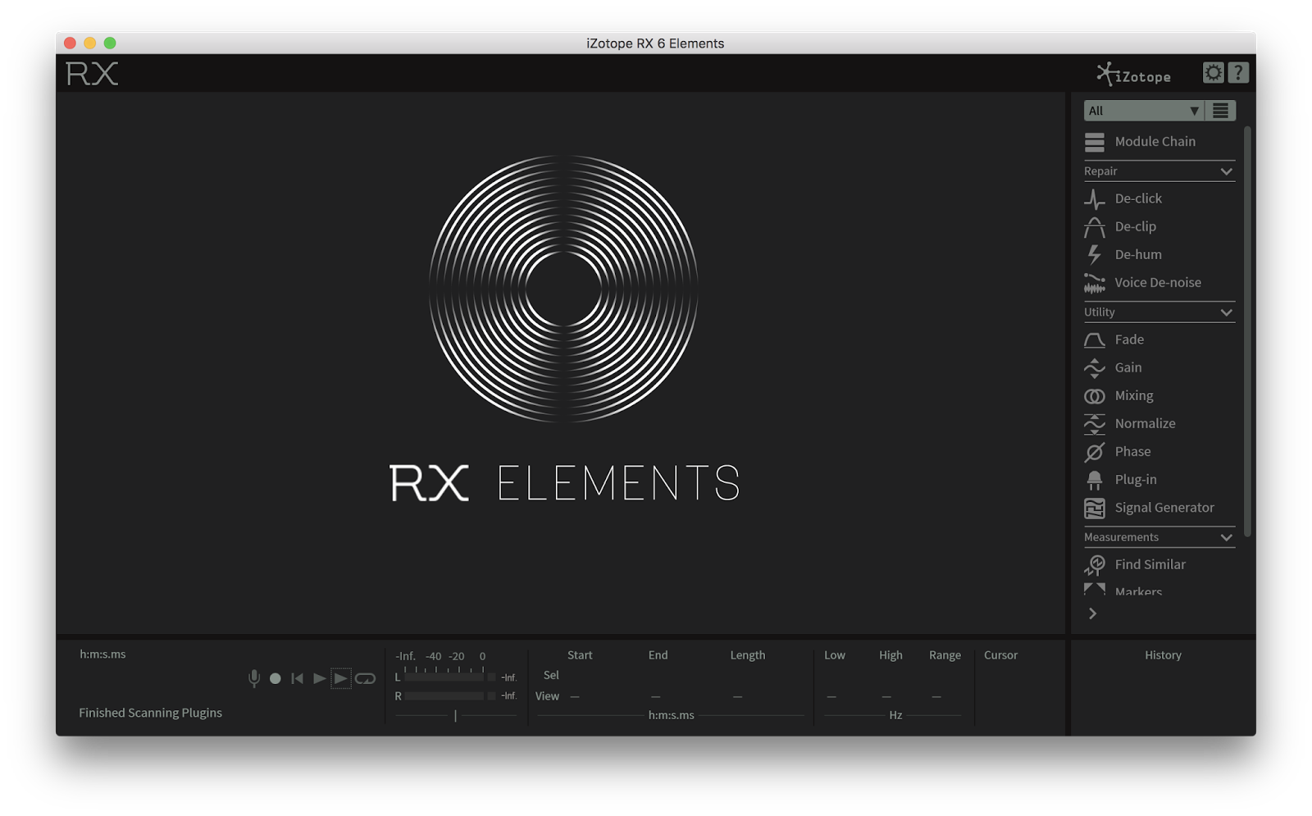Arm the microphone input monitor
Viewport: 1312px width, 816px height.
254,678
